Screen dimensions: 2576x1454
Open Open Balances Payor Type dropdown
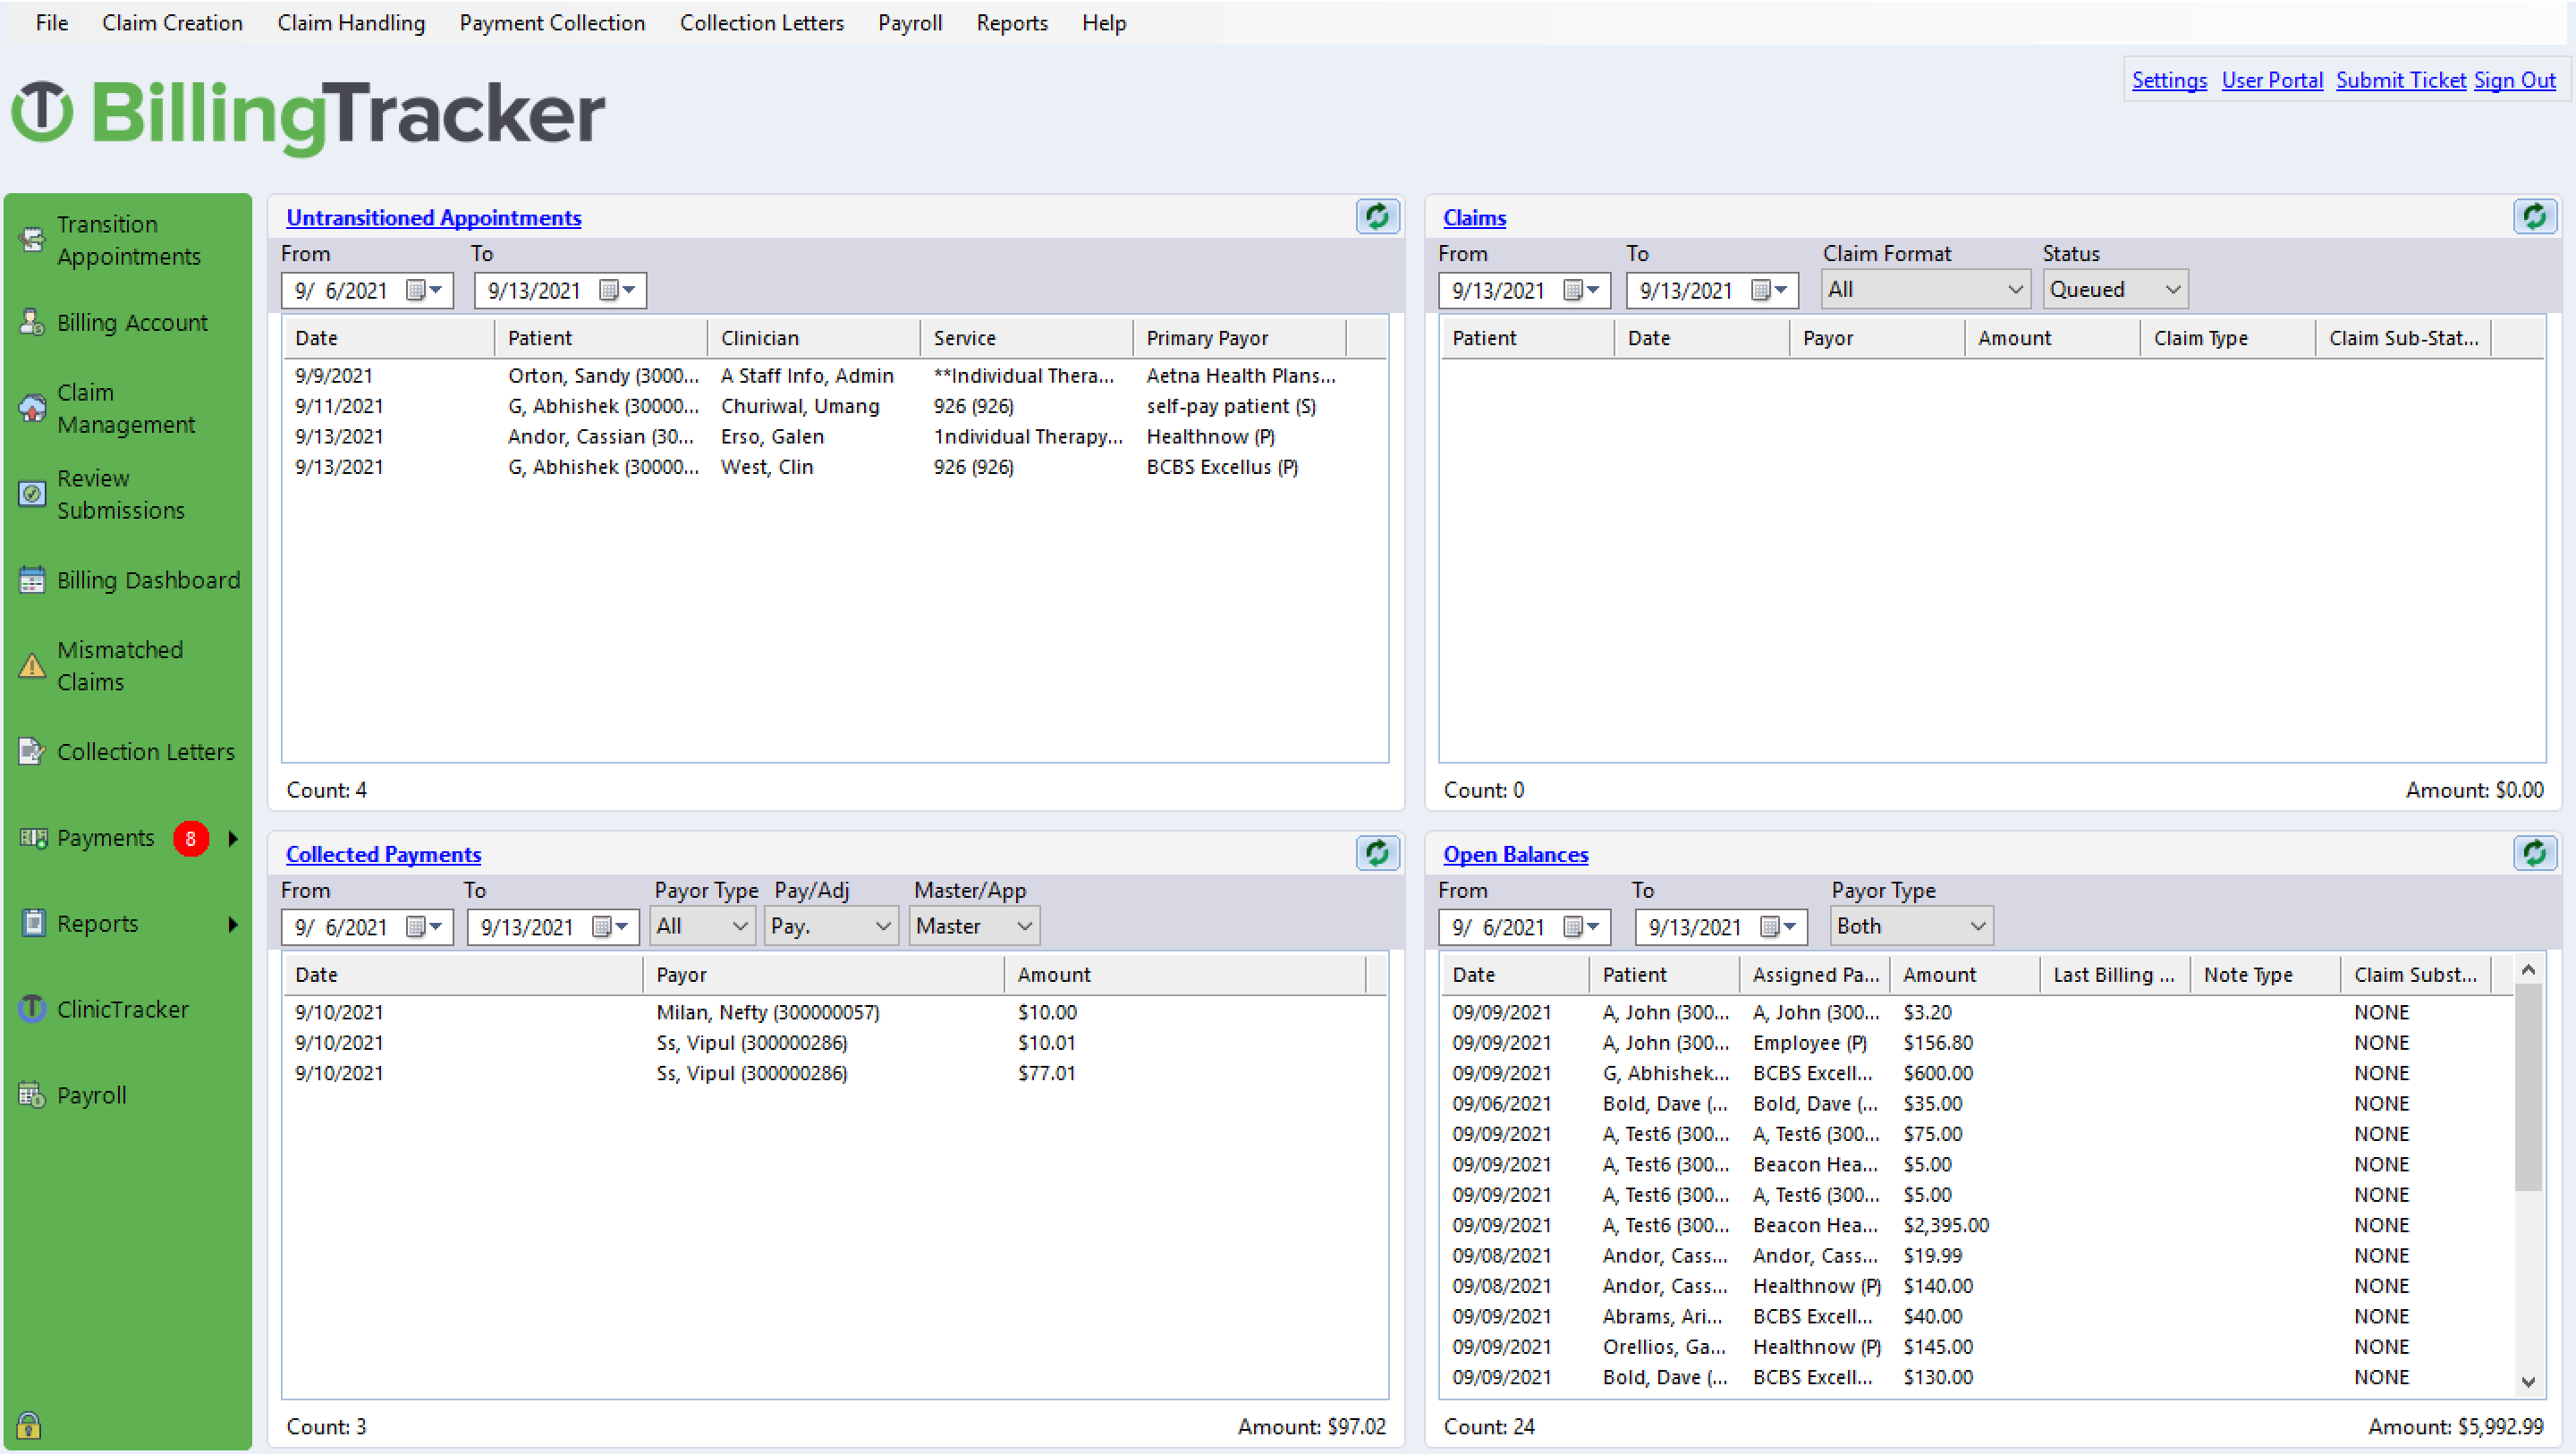point(1911,926)
